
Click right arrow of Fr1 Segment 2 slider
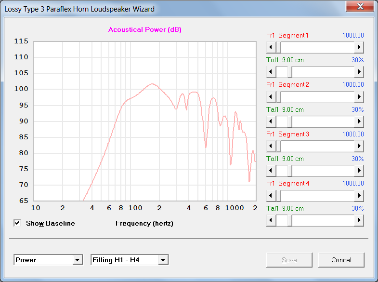[x=359, y=97]
